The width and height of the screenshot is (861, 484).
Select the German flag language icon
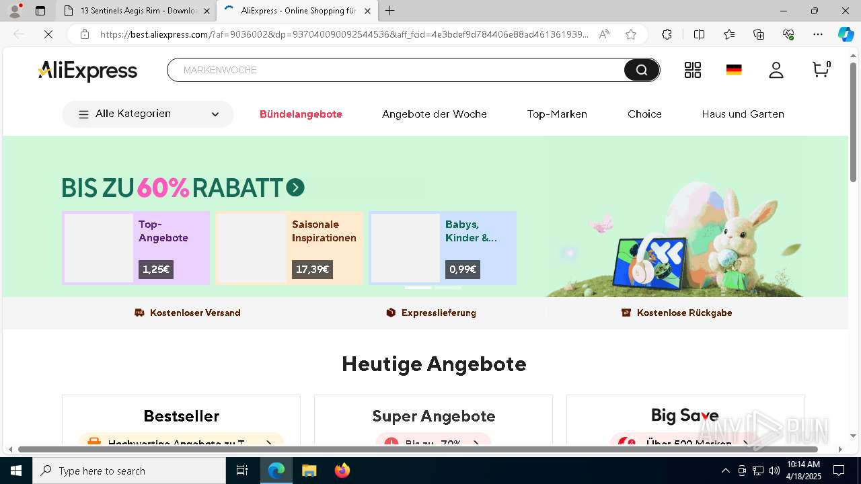pos(734,70)
